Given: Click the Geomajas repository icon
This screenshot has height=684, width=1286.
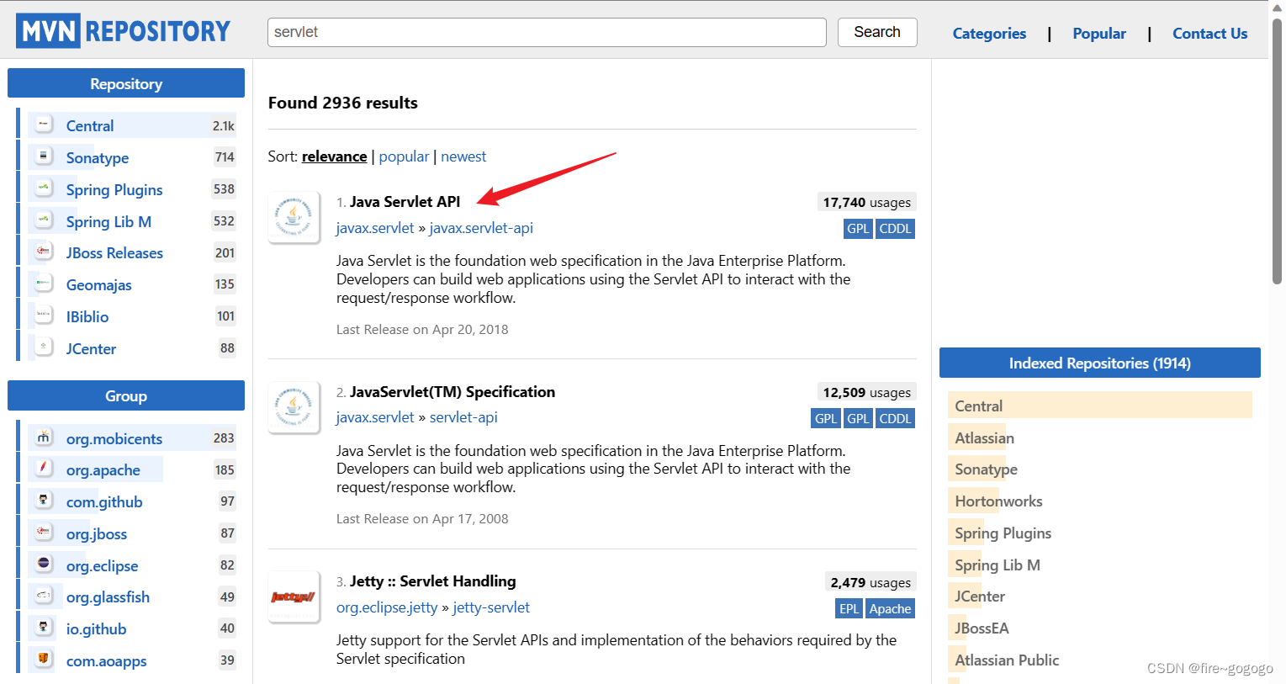Looking at the screenshot, I should click(44, 284).
